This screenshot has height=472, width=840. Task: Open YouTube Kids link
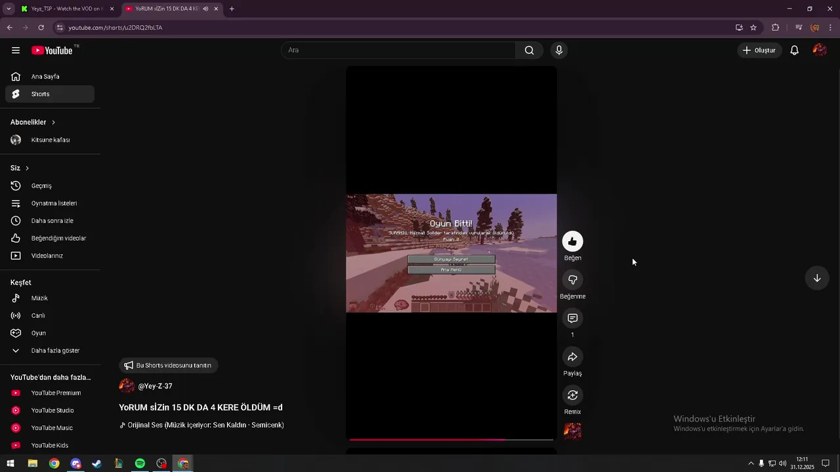50,446
